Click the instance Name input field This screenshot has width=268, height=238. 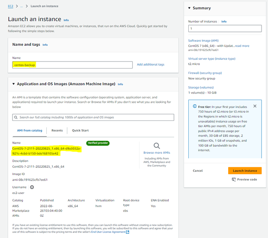pyautogui.click(x=72, y=65)
